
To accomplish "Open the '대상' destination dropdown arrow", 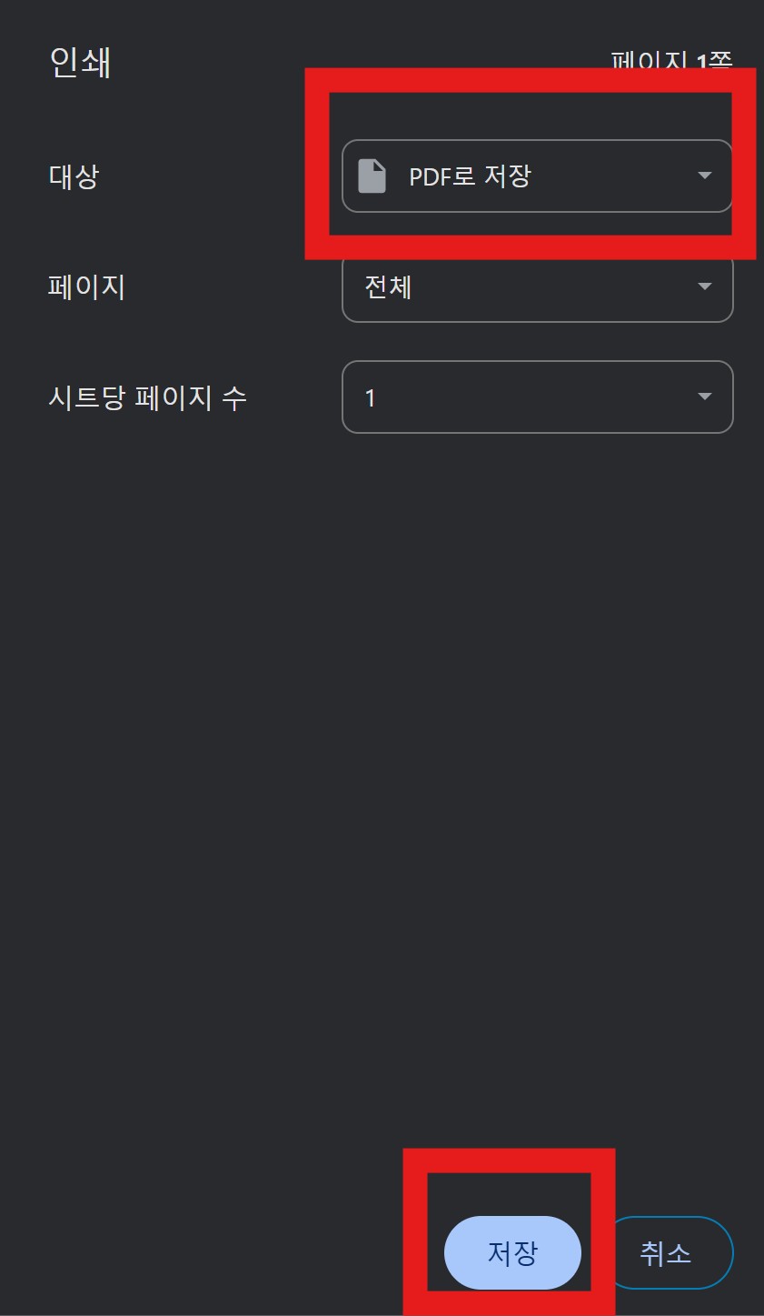I will (705, 175).
